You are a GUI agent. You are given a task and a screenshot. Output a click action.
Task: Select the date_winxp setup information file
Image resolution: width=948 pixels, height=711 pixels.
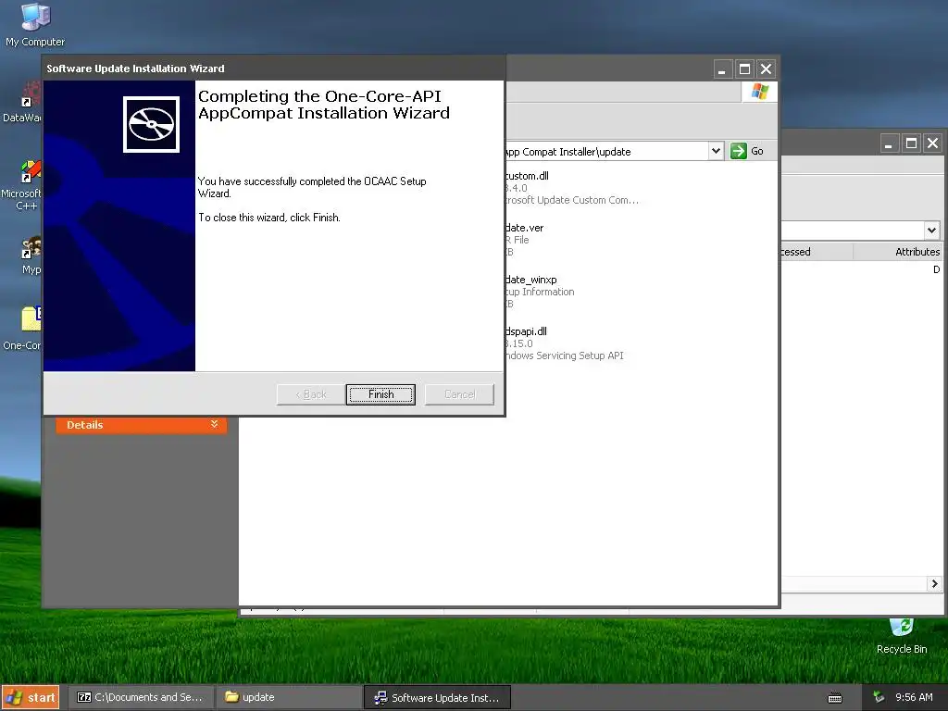pyautogui.click(x=540, y=292)
